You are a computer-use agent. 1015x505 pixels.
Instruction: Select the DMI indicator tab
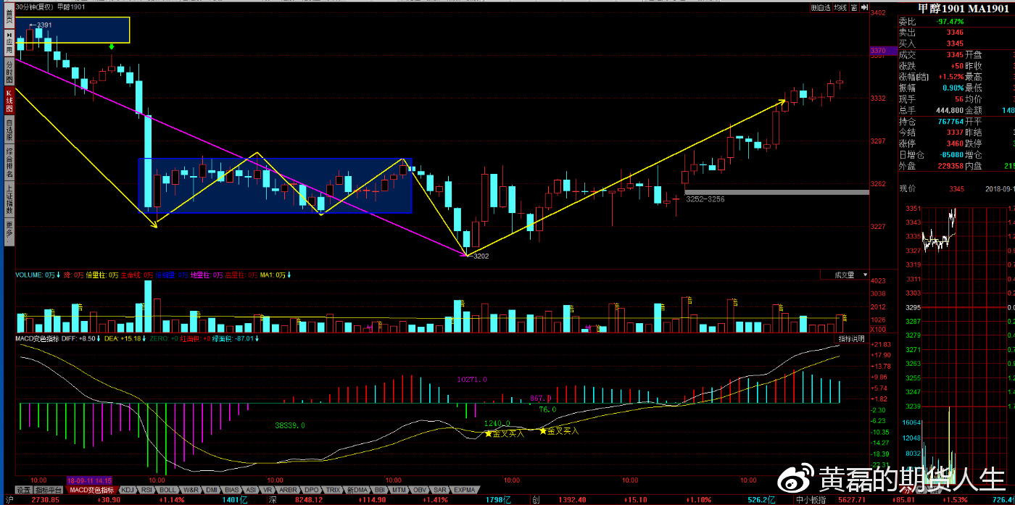click(212, 491)
